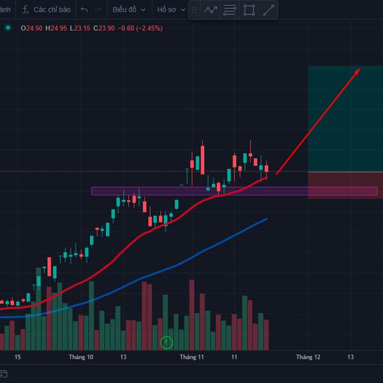Click the change value −0.60 (−2.45%)

click(x=140, y=28)
